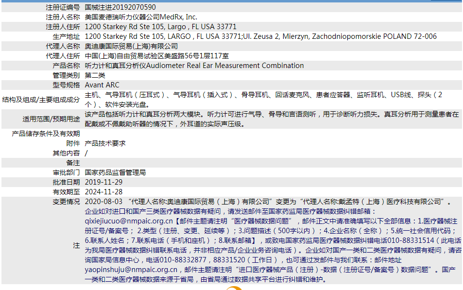
Task: Select the 批准日期 label
Action: [x=66, y=182]
